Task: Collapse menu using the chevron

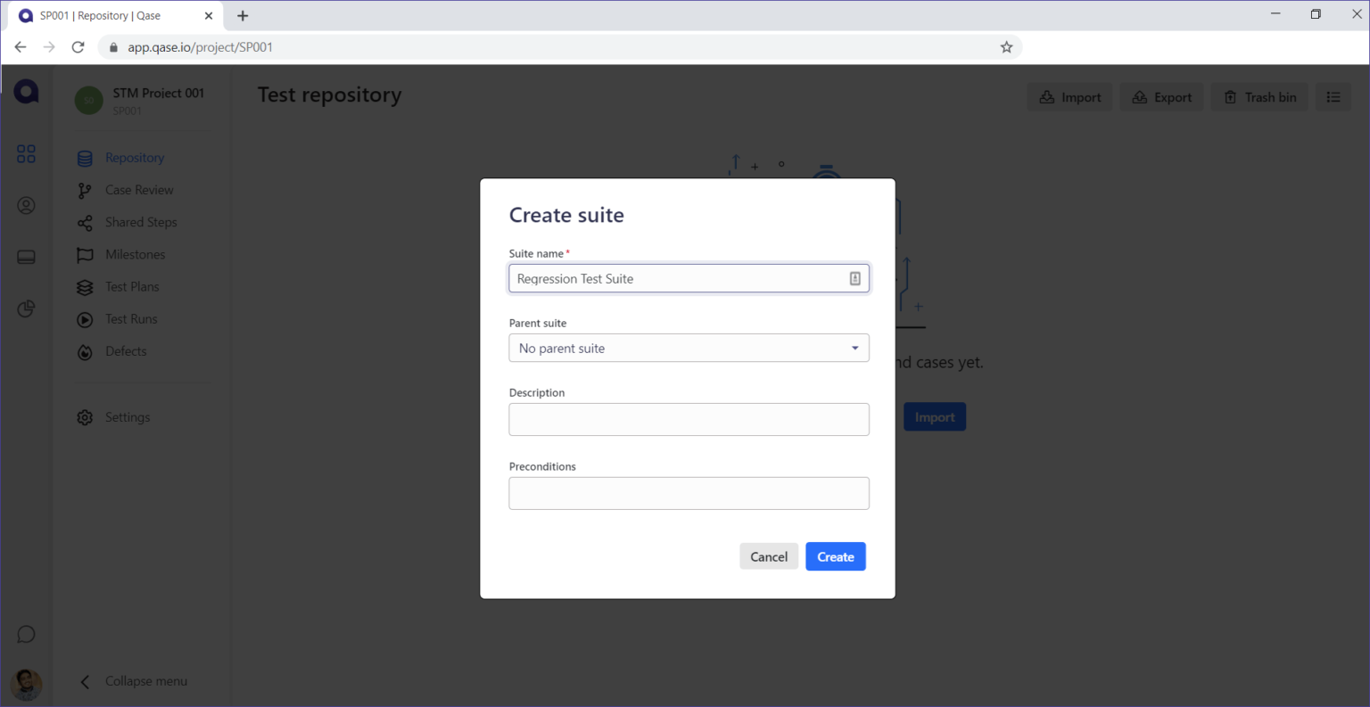Action: click(85, 682)
